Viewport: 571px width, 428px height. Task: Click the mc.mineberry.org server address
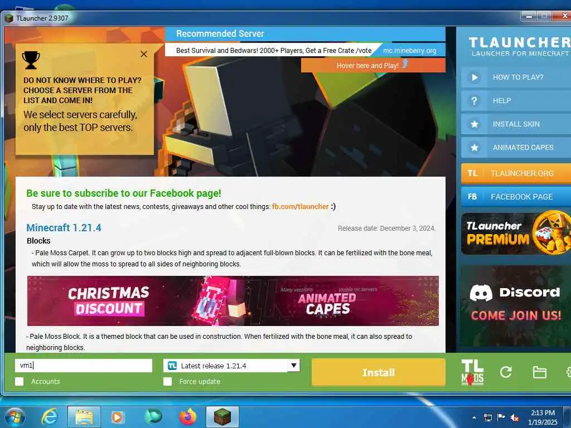409,51
